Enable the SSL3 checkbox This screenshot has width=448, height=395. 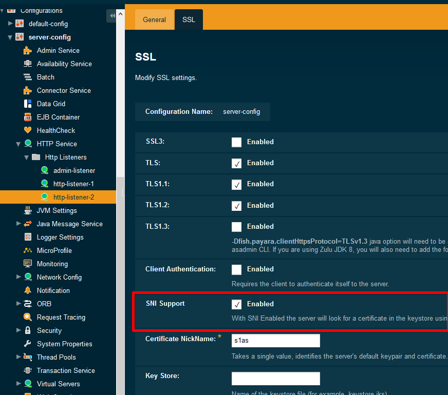236,142
